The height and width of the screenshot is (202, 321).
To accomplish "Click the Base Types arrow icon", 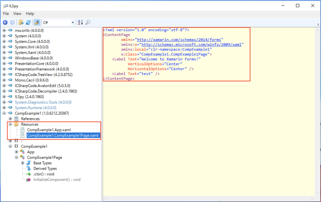I will [29, 163].
